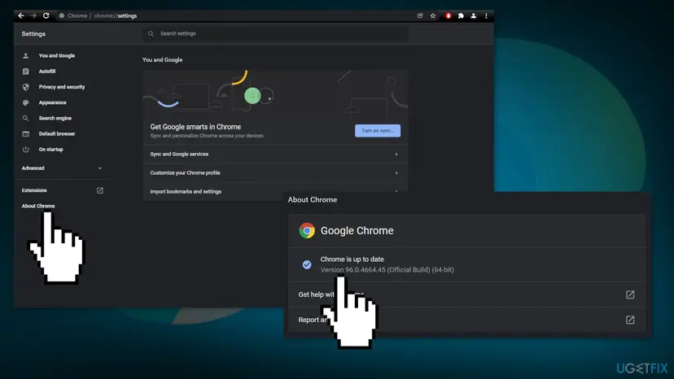
Task: Click the Report an issue row
Action: (466, 320)
